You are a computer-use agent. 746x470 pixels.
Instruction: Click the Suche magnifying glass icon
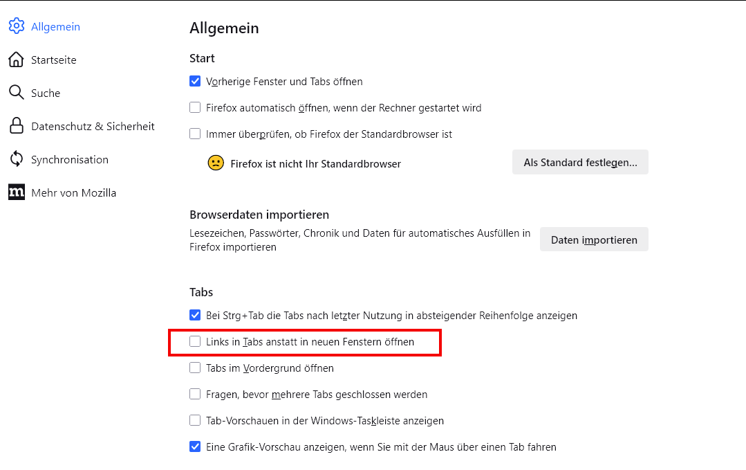coord(17,93)
